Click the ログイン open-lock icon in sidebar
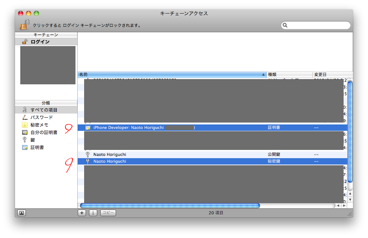The height and width of the screenshot is (238, 368). tap(25, 42)
